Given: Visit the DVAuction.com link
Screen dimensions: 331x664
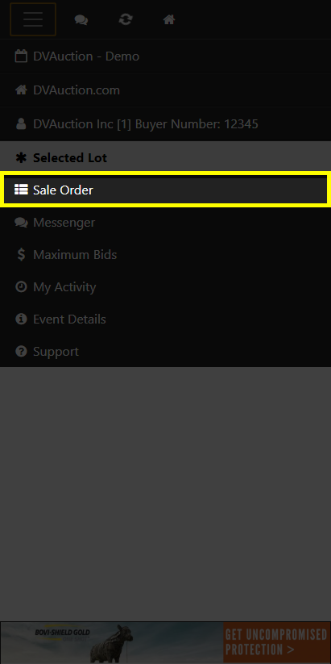Looking at the screenshot, I should pyautogui.click(x=165, y=90).
